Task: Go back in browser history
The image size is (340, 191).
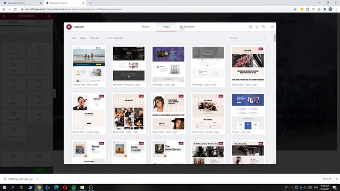Action: (x=4, y=10)
